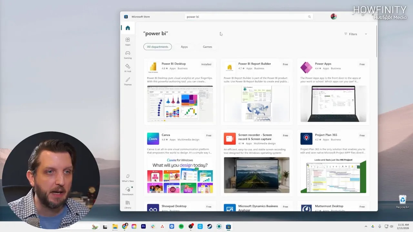Open the Screen recorder preview thumbnail
The height and width of the screenshot is (232, 413).
(257, 175)
